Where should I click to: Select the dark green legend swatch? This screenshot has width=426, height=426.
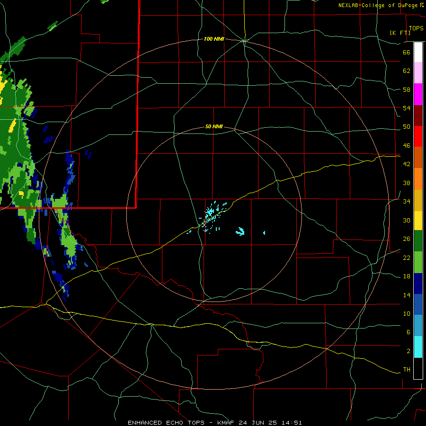point(418,241)
